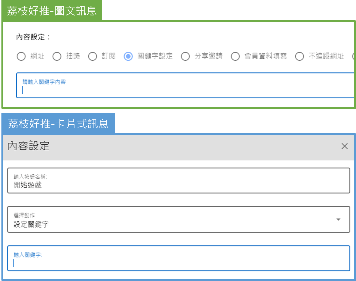This screenshot has width=356, height=281.
Task: Click the 內容設定 dialog header title
Action: click(29, 146)
